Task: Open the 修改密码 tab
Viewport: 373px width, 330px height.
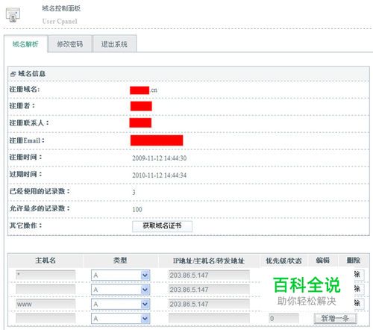Action: [x=69, y=44]
